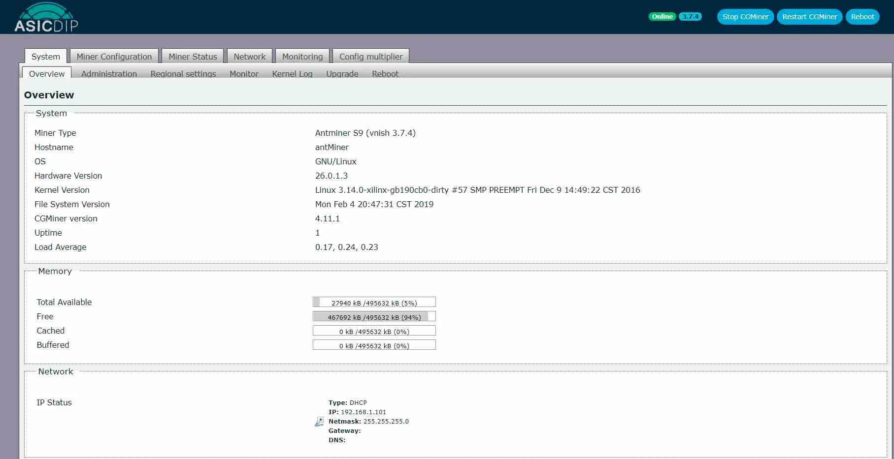Click the Network fieldset legend
894x459 pixels.
[56, 371]
